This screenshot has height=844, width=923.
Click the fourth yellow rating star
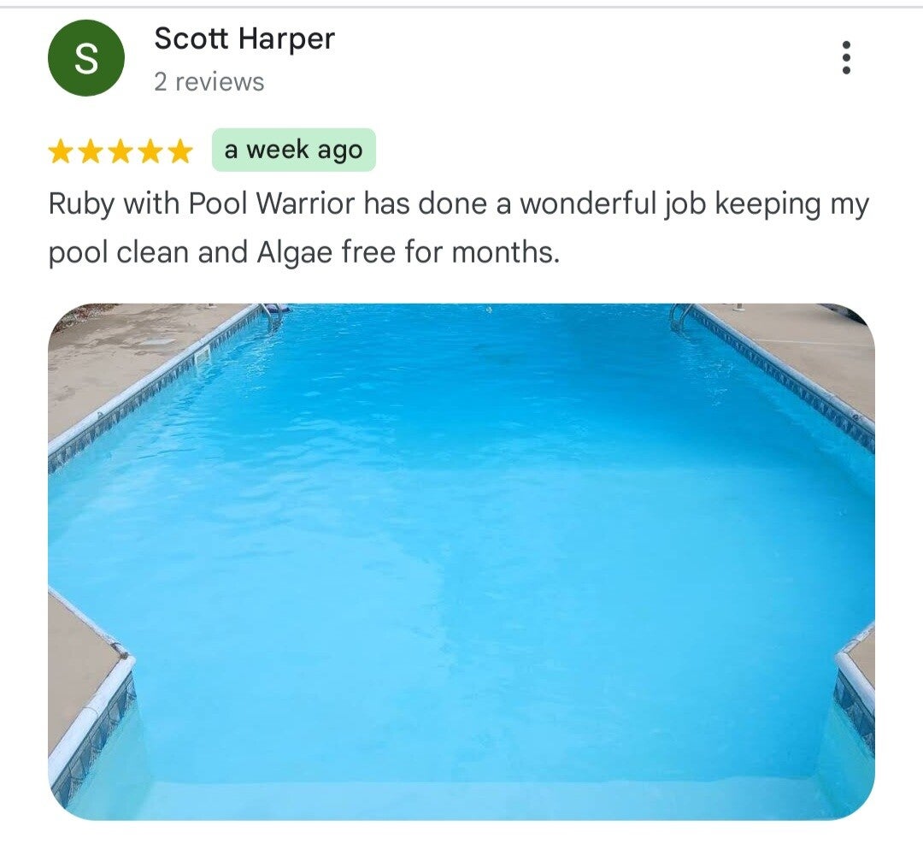point(150,151)
